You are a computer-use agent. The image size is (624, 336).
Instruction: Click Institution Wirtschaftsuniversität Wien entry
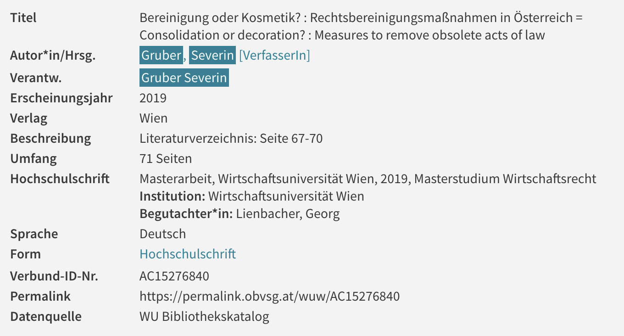point(252,196)
